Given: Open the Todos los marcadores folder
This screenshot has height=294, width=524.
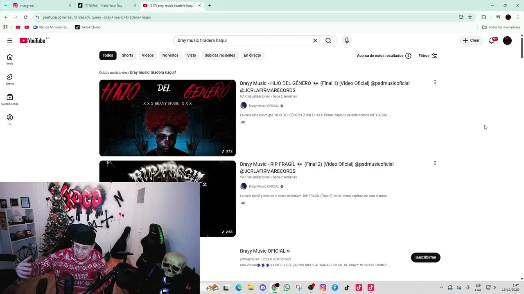Looking at the screenshot, I should 501,27.
